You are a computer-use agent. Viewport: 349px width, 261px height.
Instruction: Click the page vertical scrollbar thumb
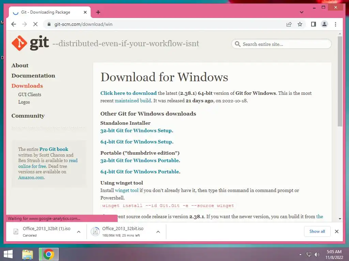click(340, 82)
